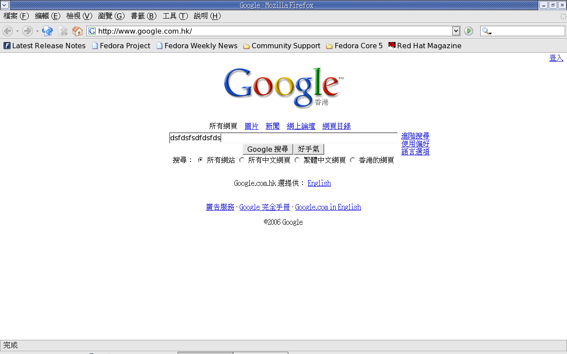Image resolution: width=567 pixels, height=354 pixels.
Task: Open the Forward history dropdown arrow
Action: tap(37, 31)
